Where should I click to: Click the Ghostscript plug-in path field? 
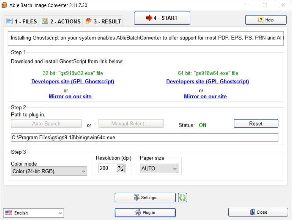tap(144, 137)
